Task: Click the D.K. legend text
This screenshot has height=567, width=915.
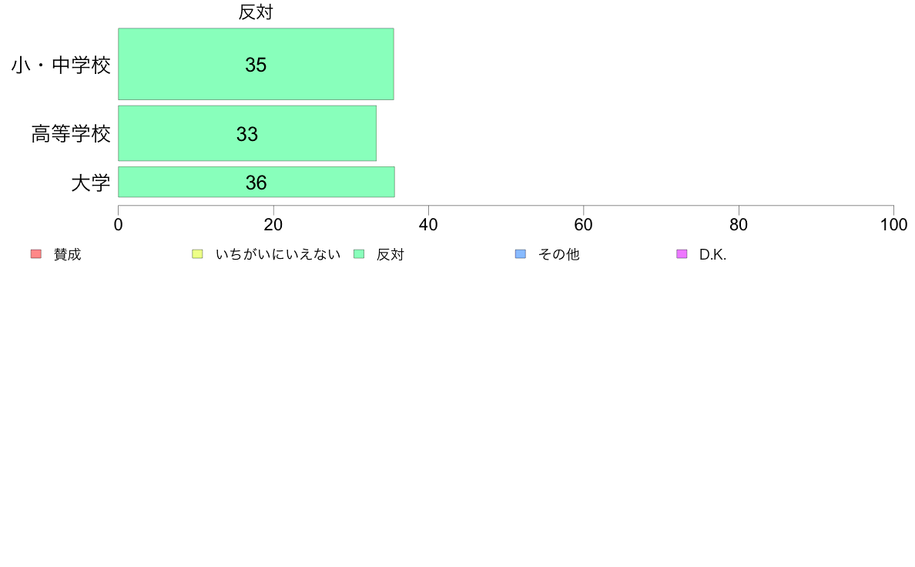Action: pyautogui.click(x=712, y=254)
